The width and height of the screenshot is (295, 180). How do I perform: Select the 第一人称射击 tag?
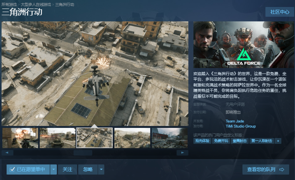point(262,141)
